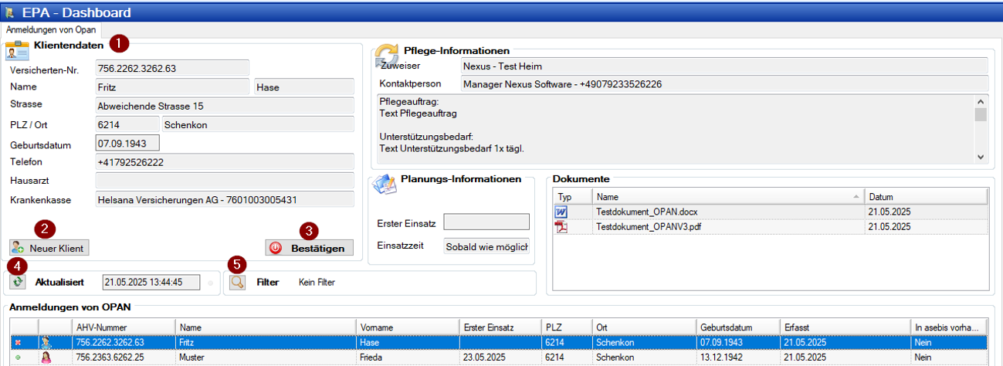Confirm with the Bestätigen button
1003x366 pixels.
click(309, 248)
